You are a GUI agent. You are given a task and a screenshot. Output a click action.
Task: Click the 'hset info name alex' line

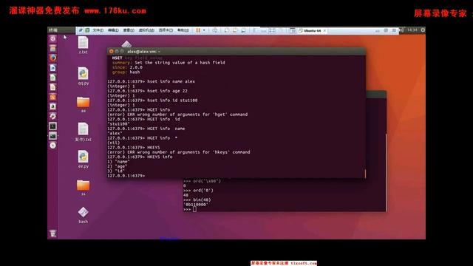coord(151,81)
